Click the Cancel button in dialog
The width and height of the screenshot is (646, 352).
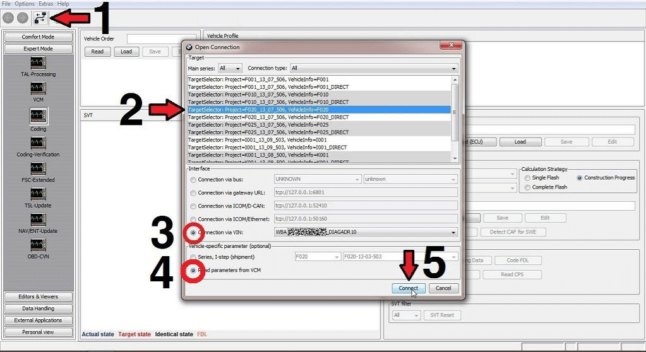[443, 288]
